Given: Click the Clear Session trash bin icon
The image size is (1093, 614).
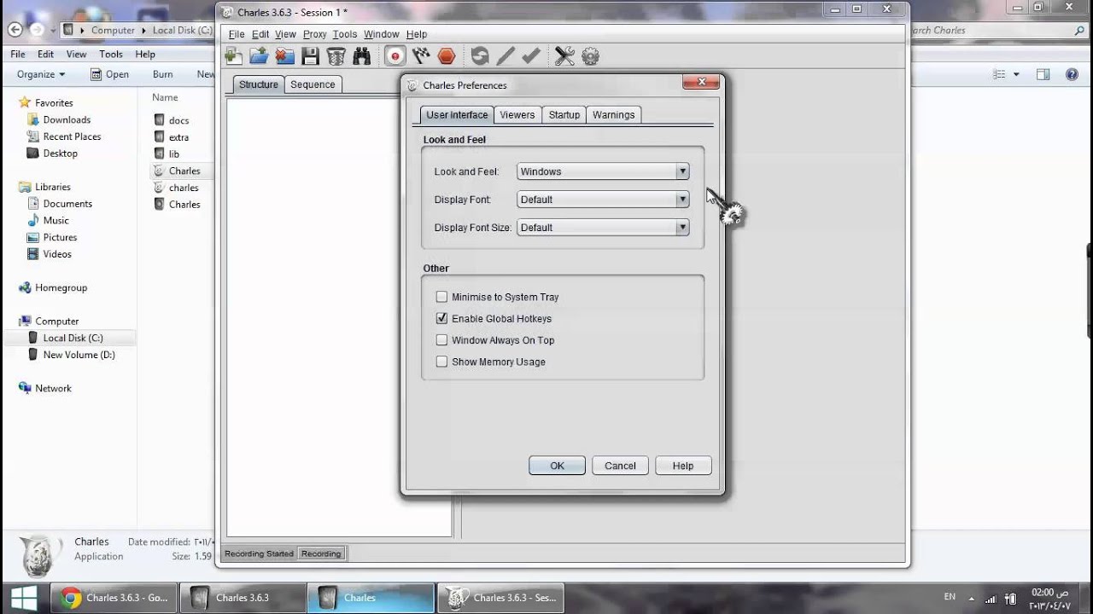Looking at the screenshot, I should (336, 56).
